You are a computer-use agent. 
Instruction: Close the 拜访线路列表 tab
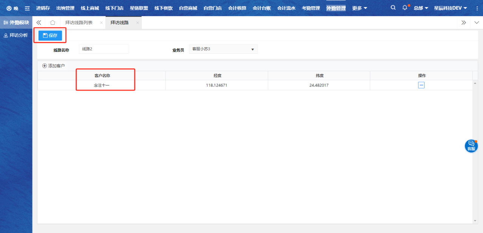coord(101,23)
